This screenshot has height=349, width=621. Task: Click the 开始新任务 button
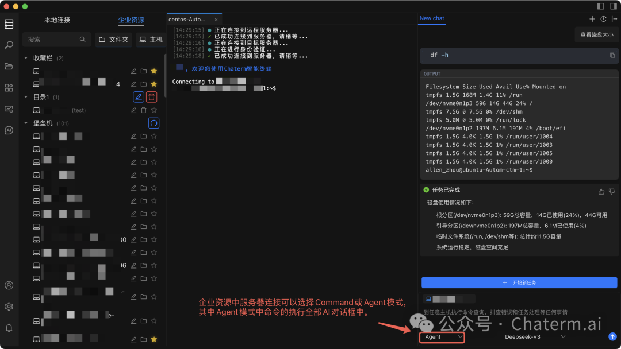pyautogui.click(x=519, y=282)
